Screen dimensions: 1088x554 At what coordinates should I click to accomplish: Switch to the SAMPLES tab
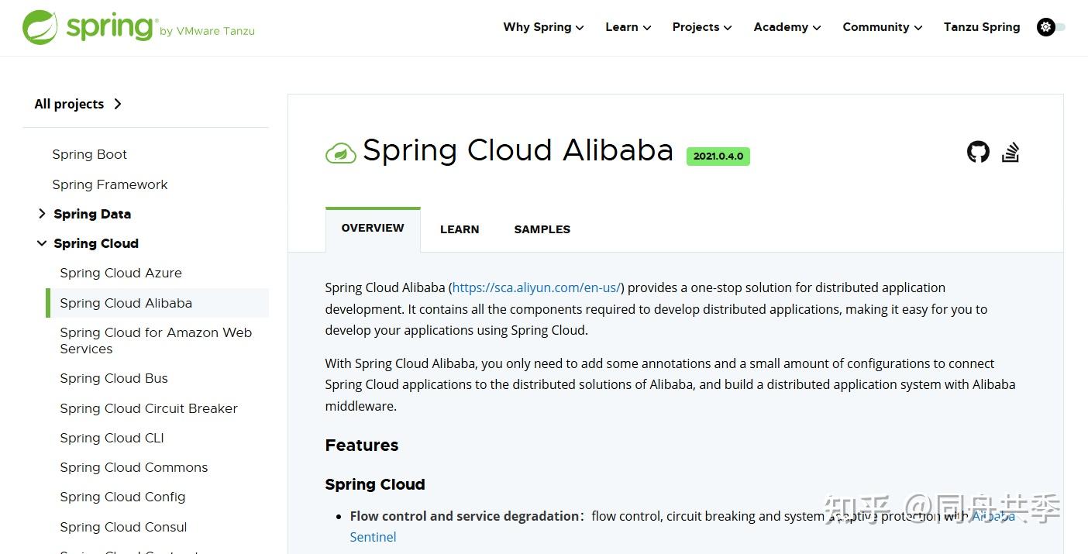coord(542,229)
